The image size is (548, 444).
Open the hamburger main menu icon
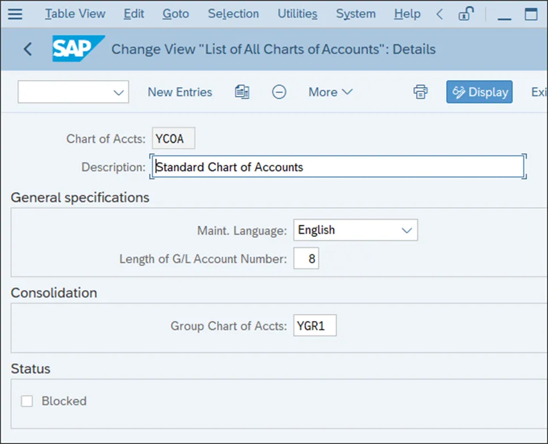pos(15,14)
